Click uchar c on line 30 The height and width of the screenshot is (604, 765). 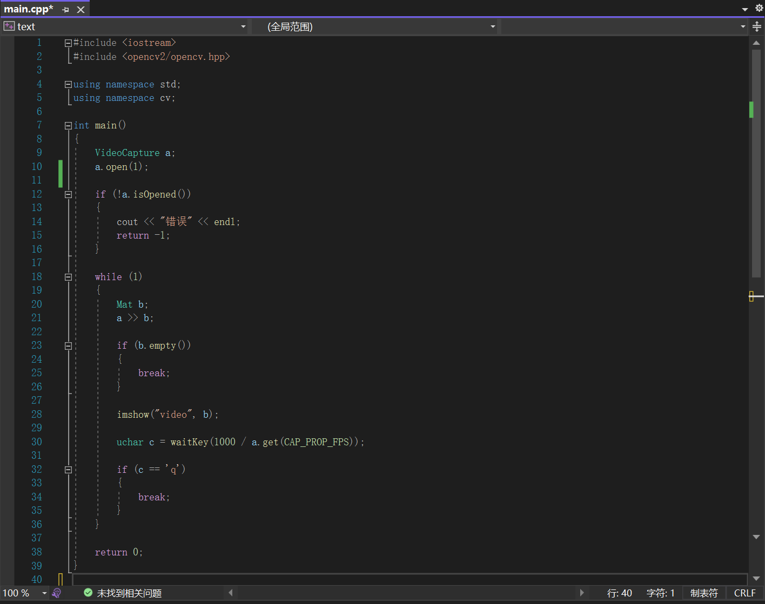click(135, 442)
